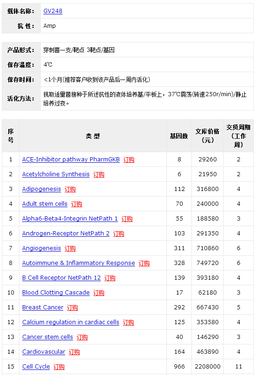
Task: Open the GV248 vector link
Action: coord(53,11)
